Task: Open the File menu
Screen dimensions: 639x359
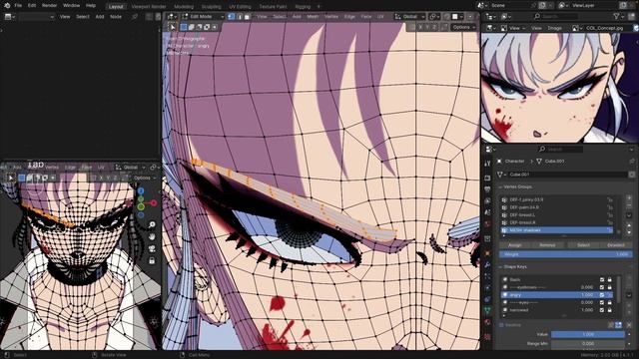Action: click(x=18, y=6)
